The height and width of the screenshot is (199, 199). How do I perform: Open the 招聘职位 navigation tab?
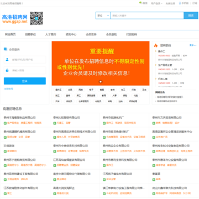click(30, 34)
